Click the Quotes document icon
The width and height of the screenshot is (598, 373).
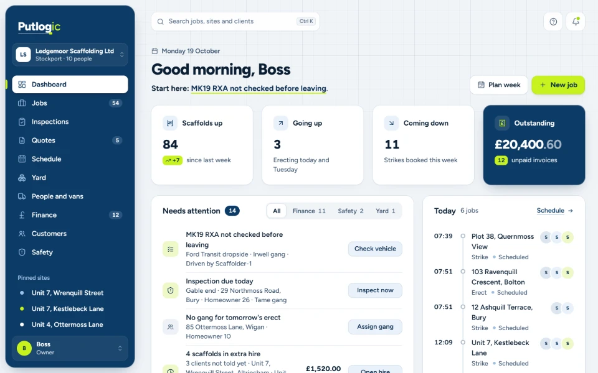(x=22, y=140)
